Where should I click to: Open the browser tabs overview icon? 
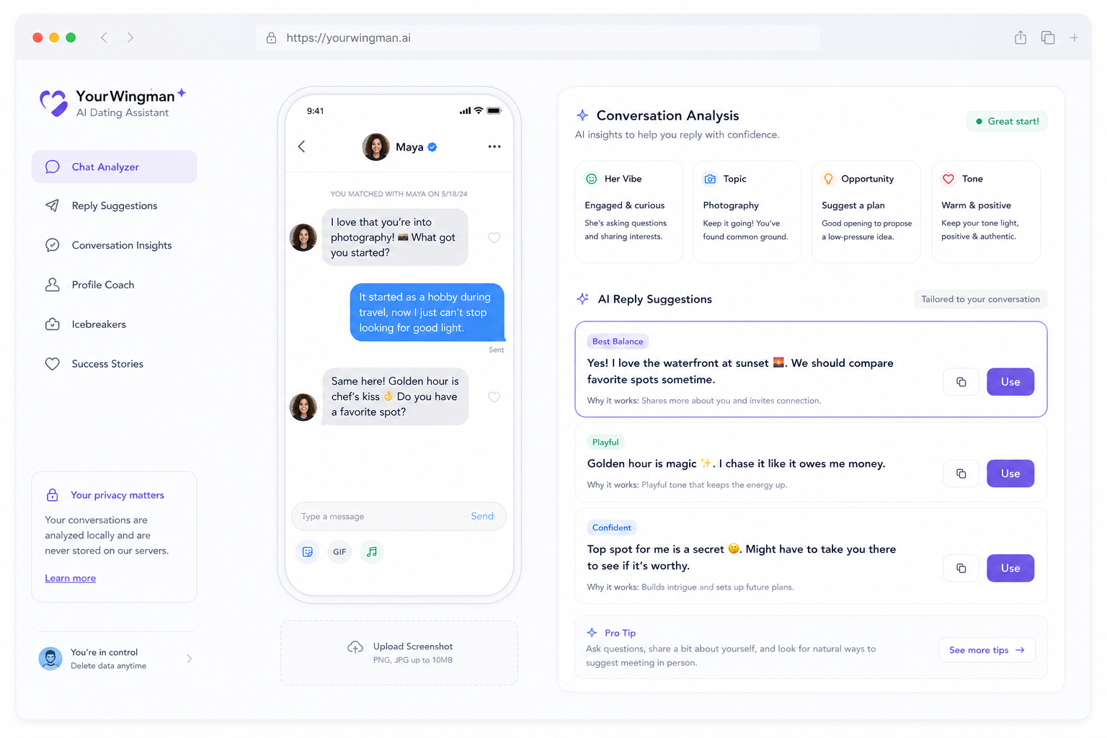pos(1048,37)
